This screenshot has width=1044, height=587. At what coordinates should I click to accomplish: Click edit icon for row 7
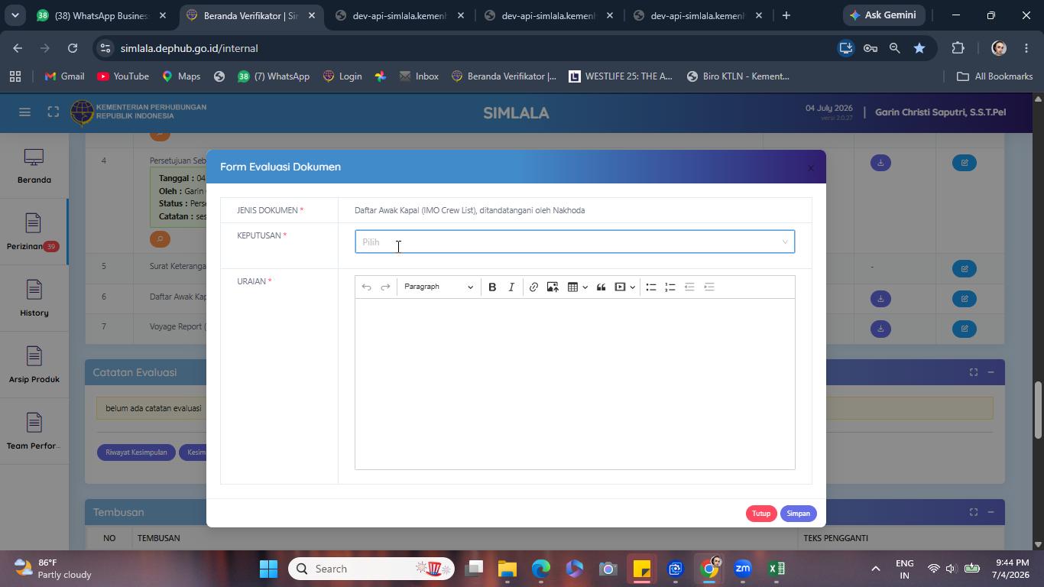point(965,329)
